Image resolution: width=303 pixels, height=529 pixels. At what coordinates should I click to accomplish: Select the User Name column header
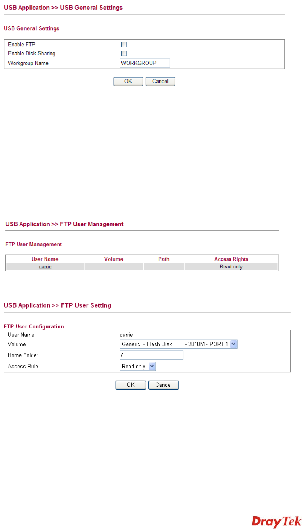(x=45, y=259)
